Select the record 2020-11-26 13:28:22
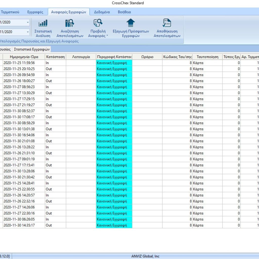The height and width of the screenshot is (259, 259). pos(129,147)
